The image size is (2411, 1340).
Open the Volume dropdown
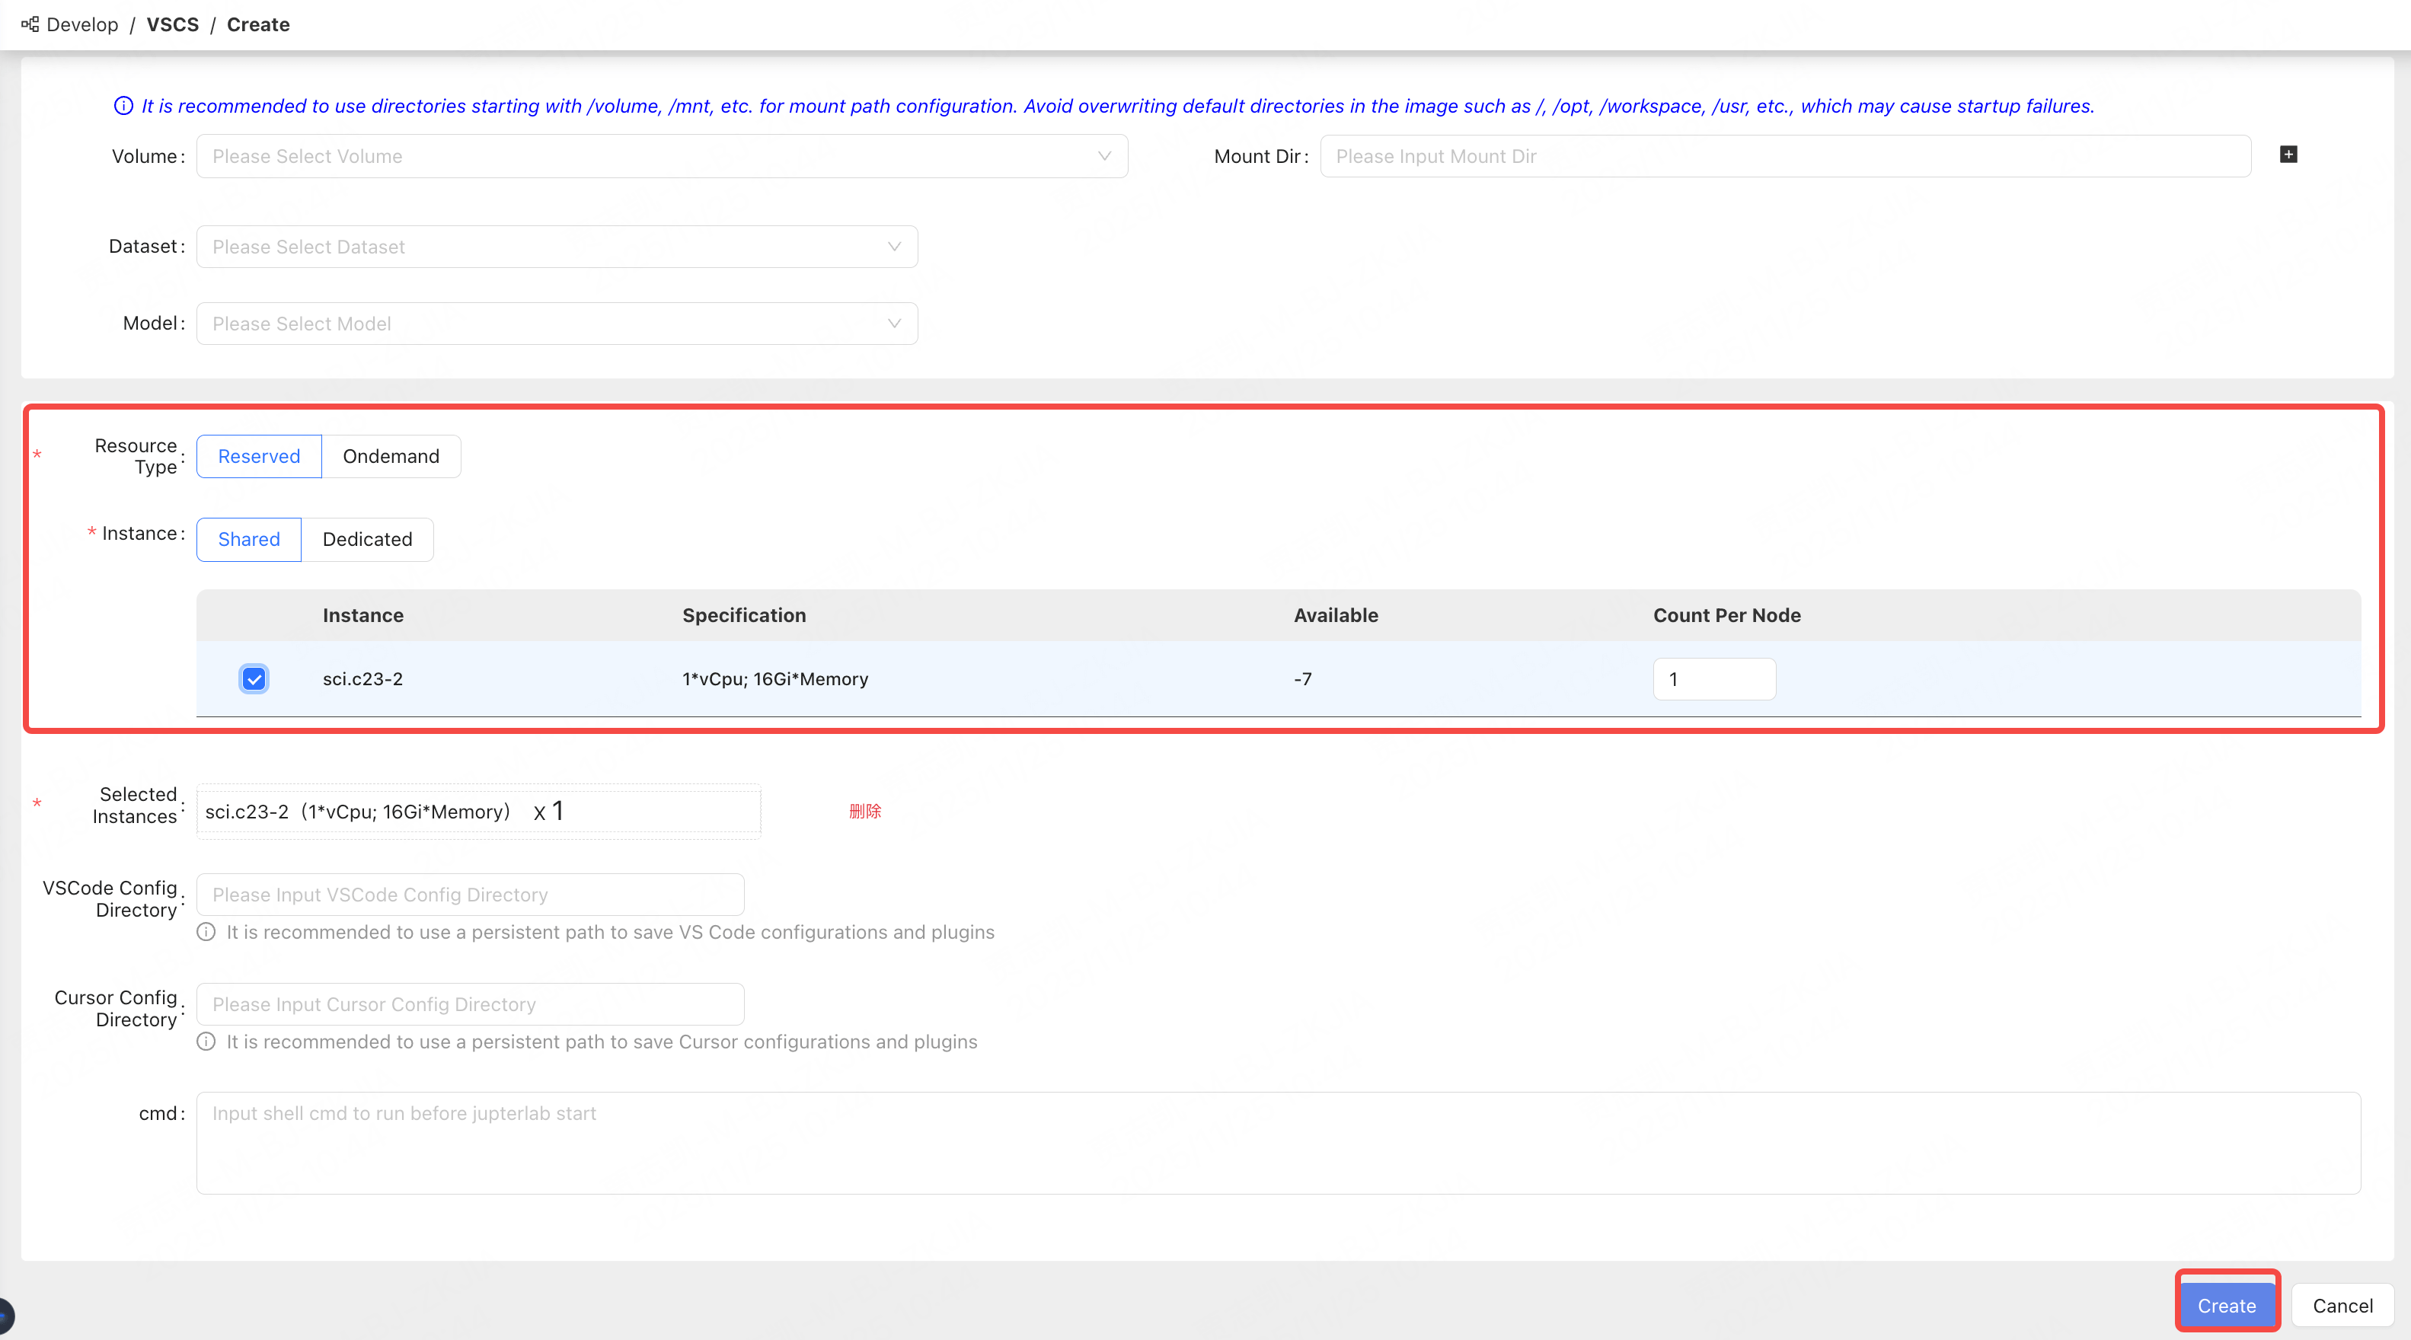[662, 156]
